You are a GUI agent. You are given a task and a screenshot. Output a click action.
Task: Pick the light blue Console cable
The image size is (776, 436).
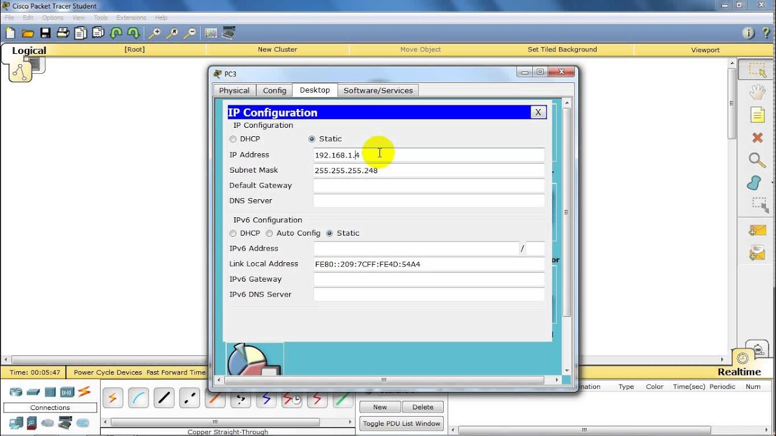click(138, 398)
